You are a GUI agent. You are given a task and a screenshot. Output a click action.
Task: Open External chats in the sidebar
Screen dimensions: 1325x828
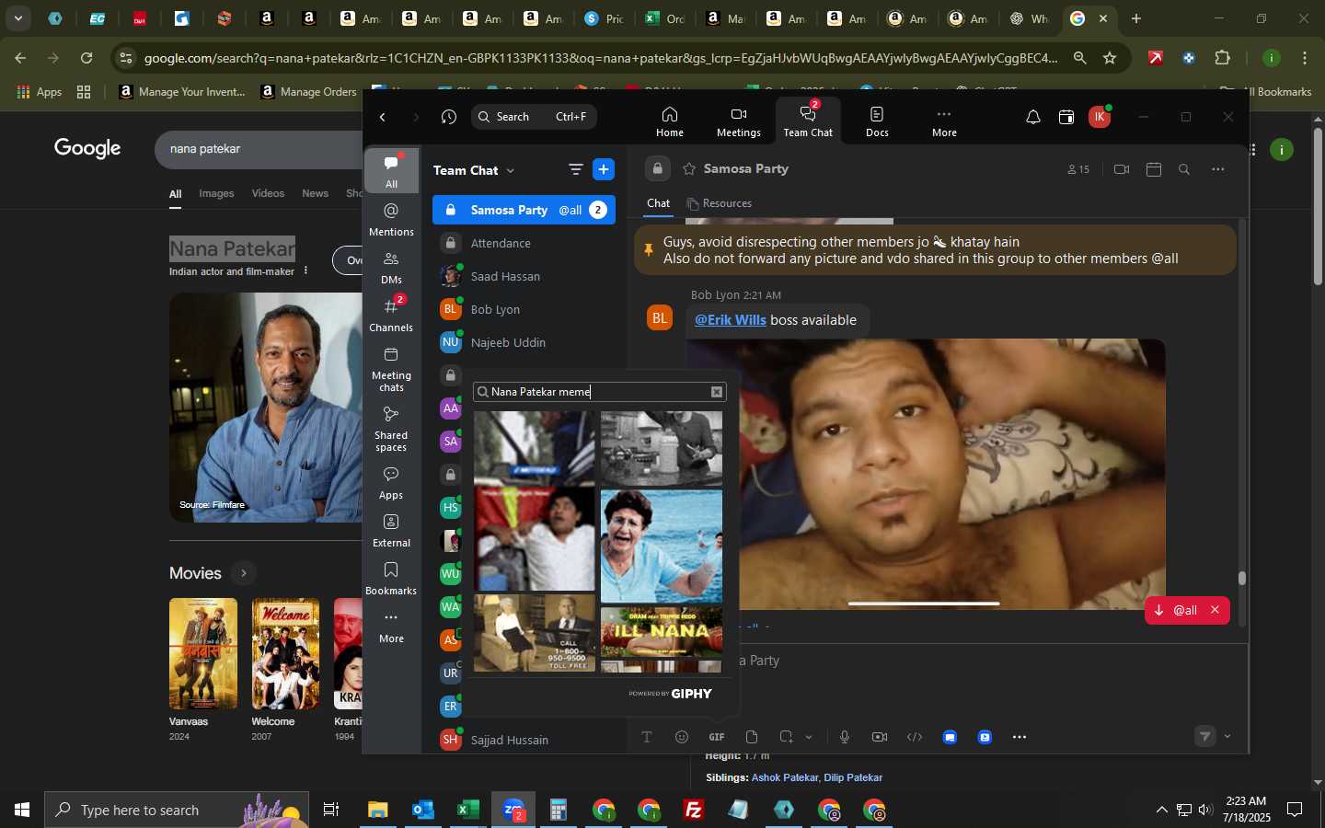[391, 531]
